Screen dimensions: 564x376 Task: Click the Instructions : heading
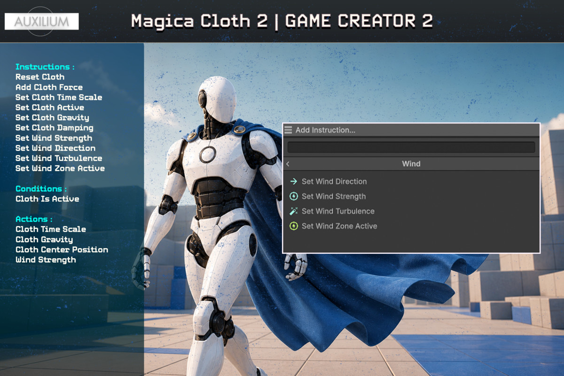click(x=45, y=67)
